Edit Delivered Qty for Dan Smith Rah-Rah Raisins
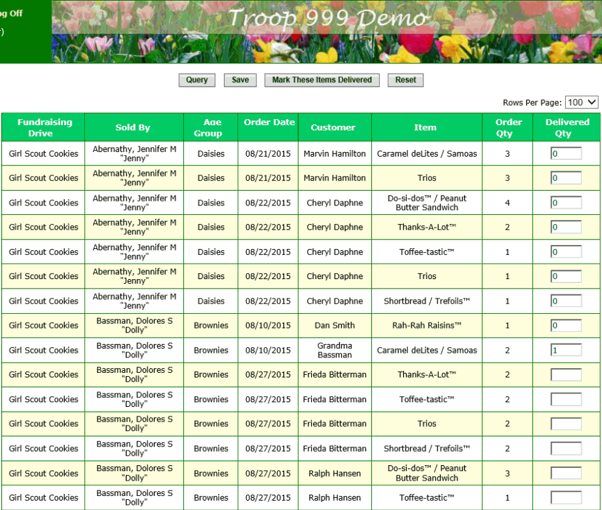Image resolution: width=602 pixels, height=510 pixels. coord(566,325)
